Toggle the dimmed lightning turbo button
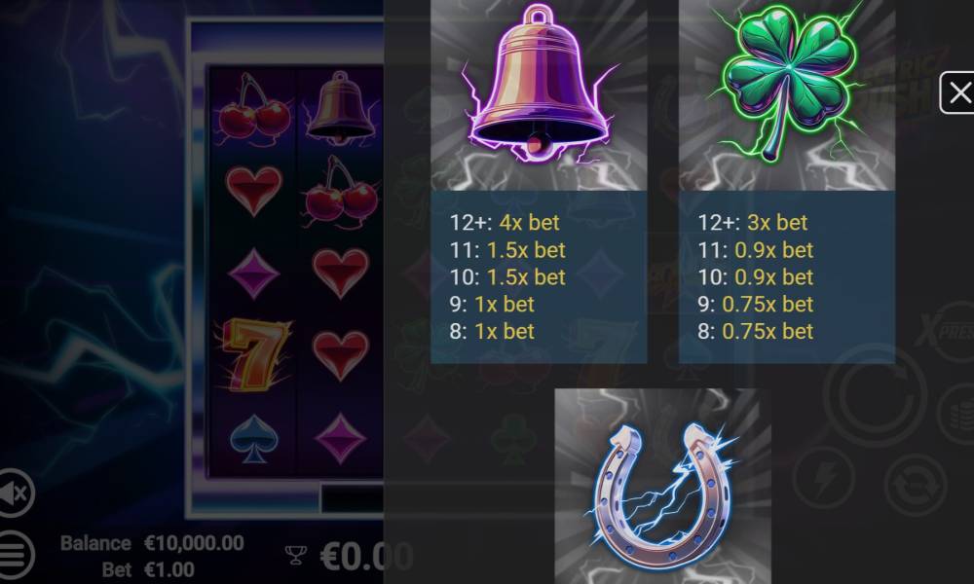974x584 pixels. coord(824,479)
